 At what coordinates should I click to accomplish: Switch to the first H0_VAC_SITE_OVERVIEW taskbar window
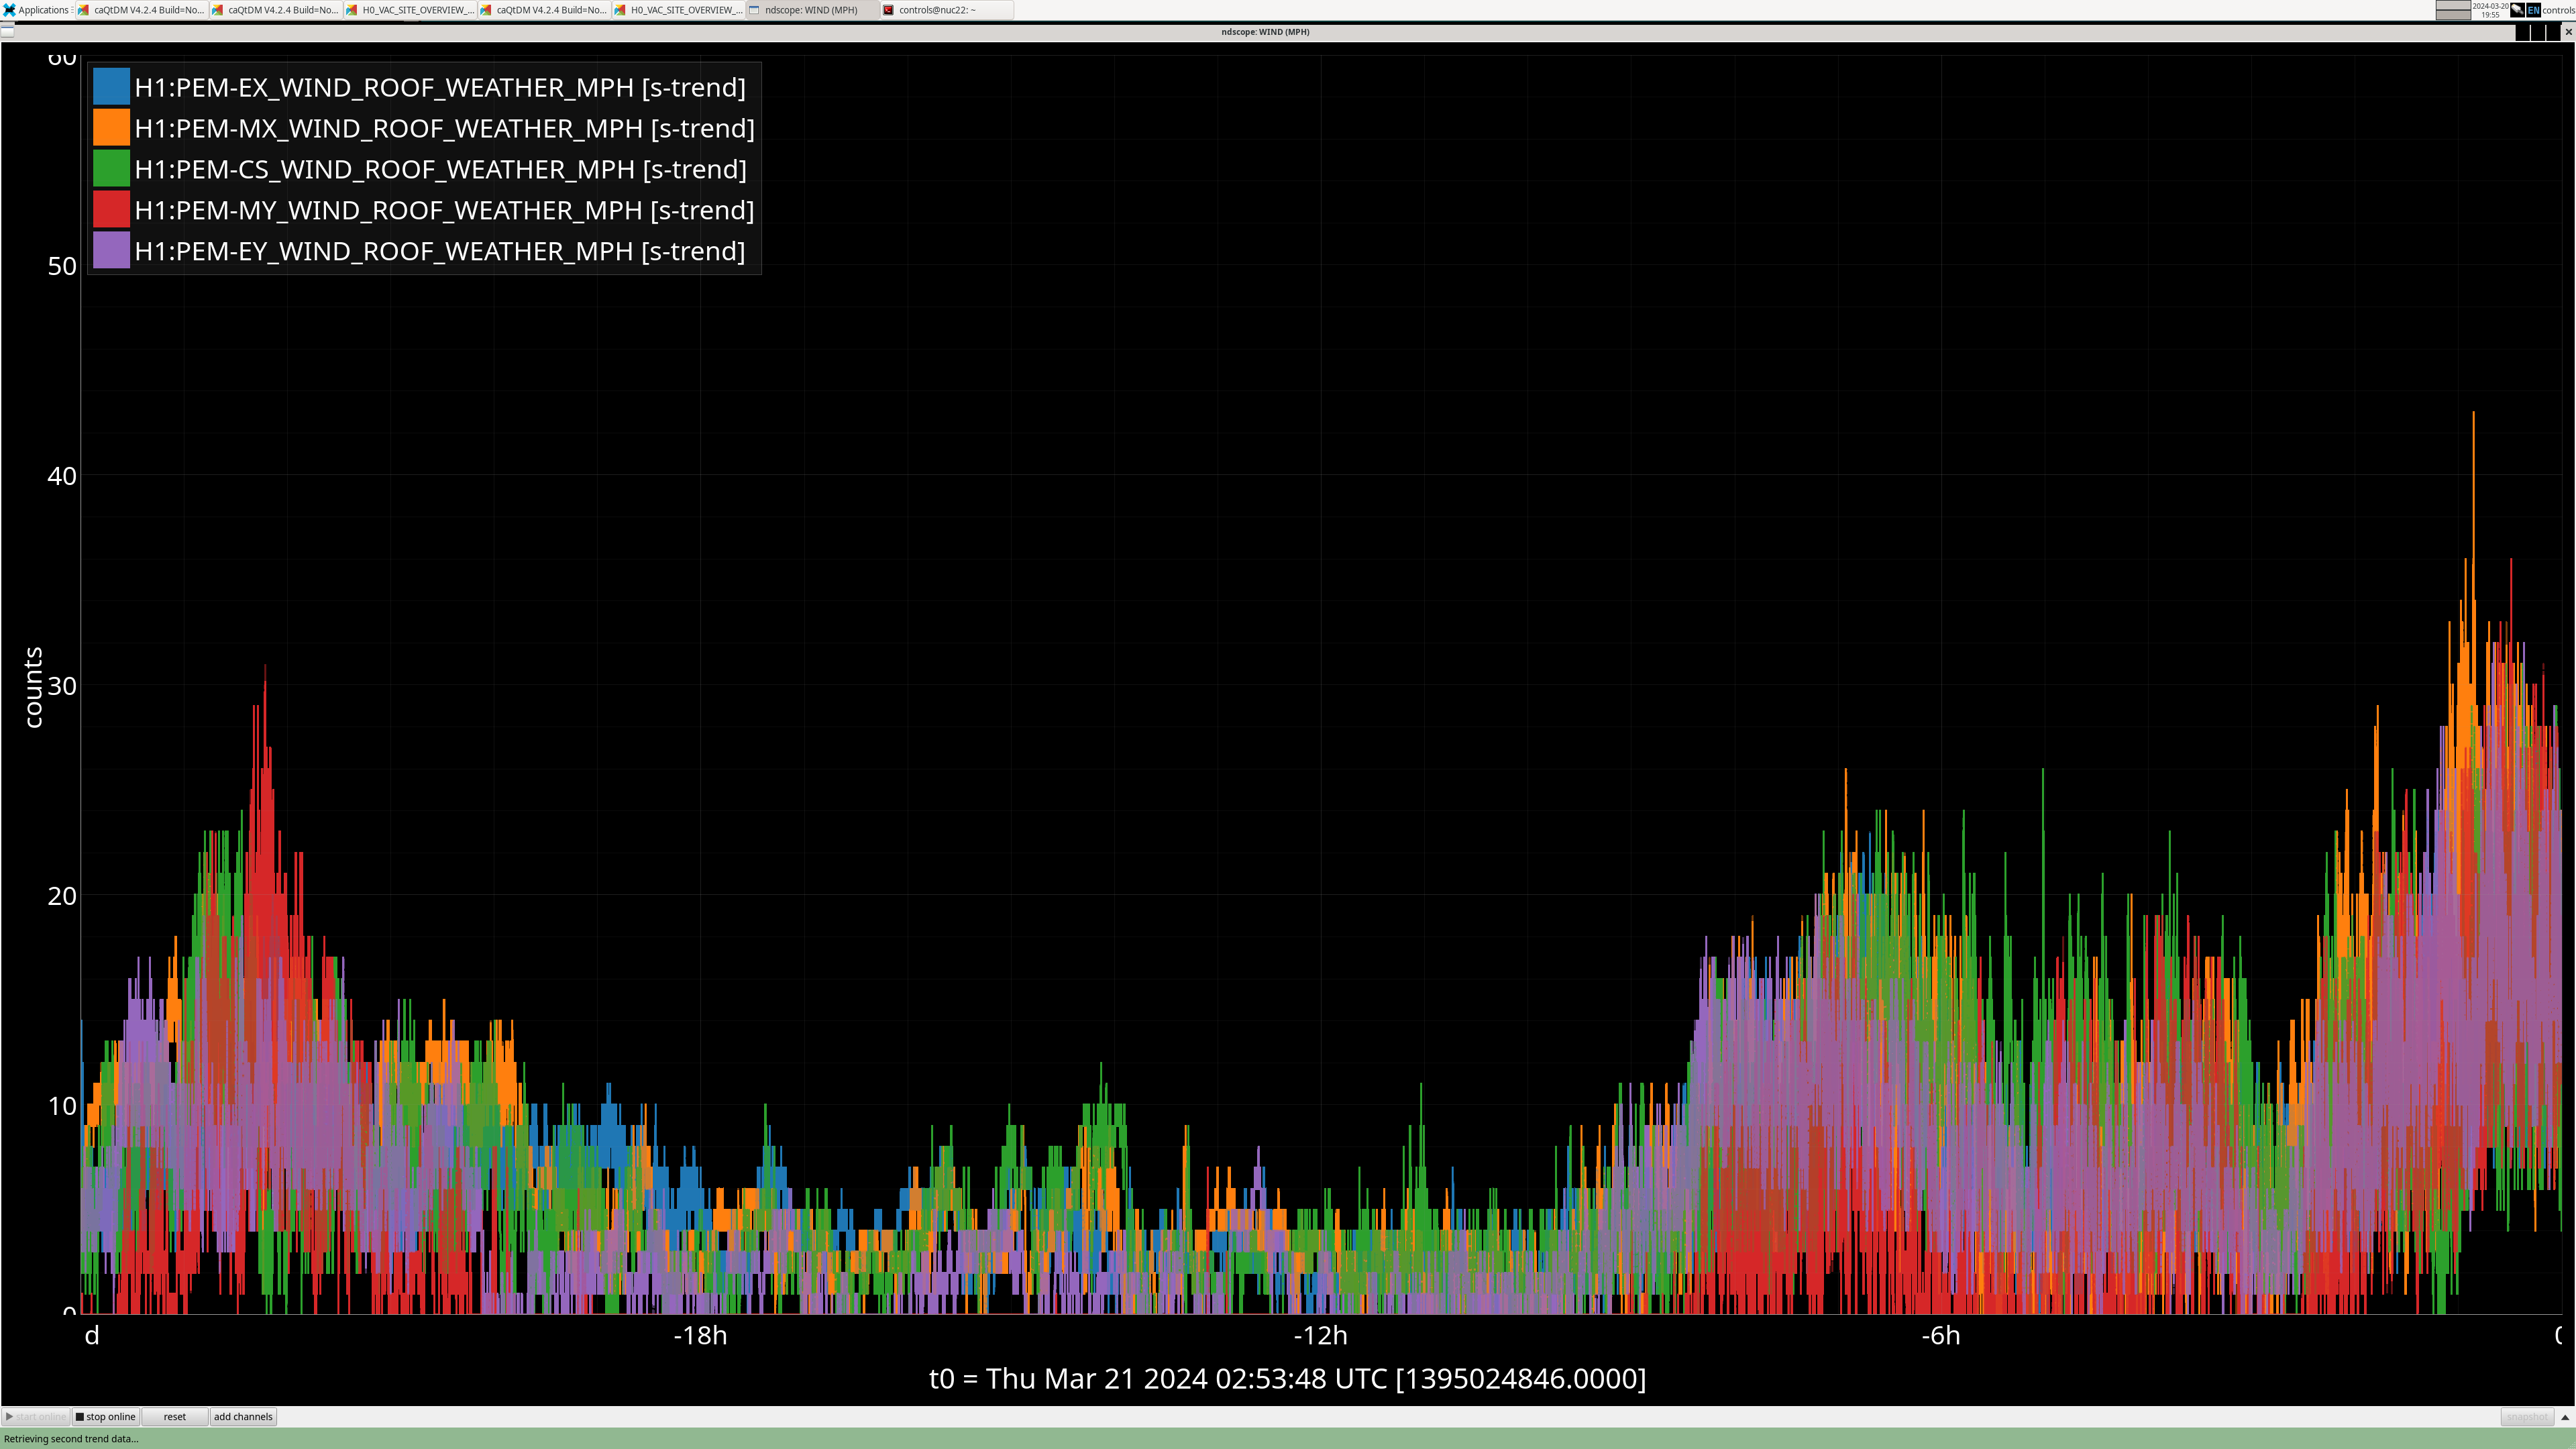pyautogui.click(x=410, y=10)
